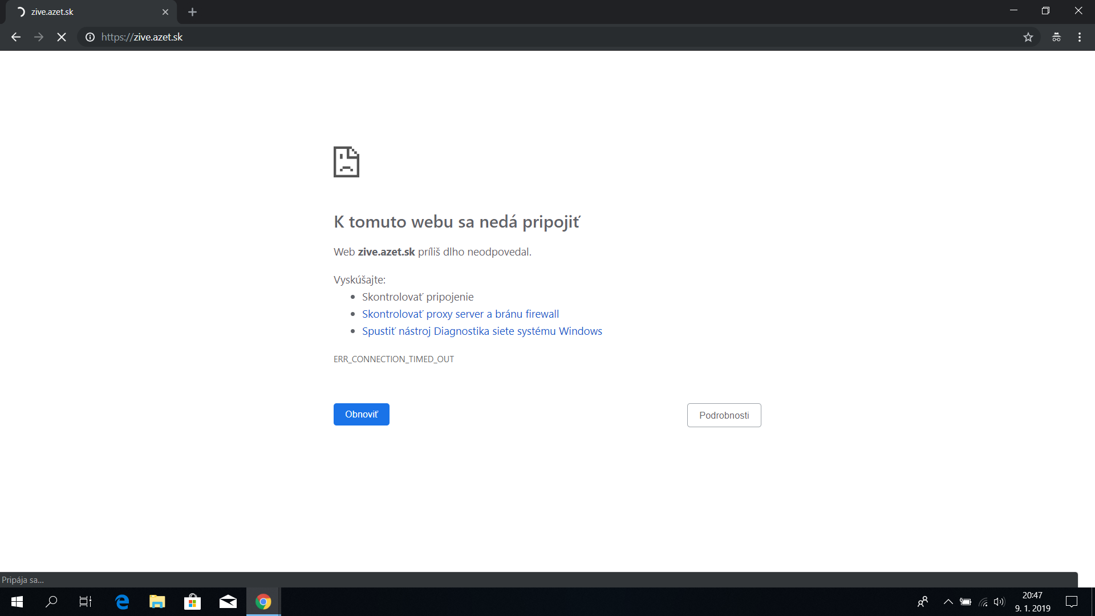Open the People icon in system tray
The width and height of the screenshot is (1095, 616).
pyautogui.click(x=923, y=602)
